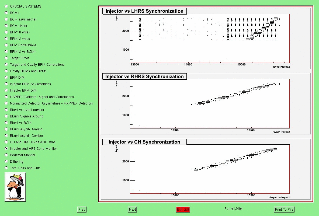319x216 pixels.
Task: Click the Injector vs RHRS Synchronization title
Action: [144, 76]
